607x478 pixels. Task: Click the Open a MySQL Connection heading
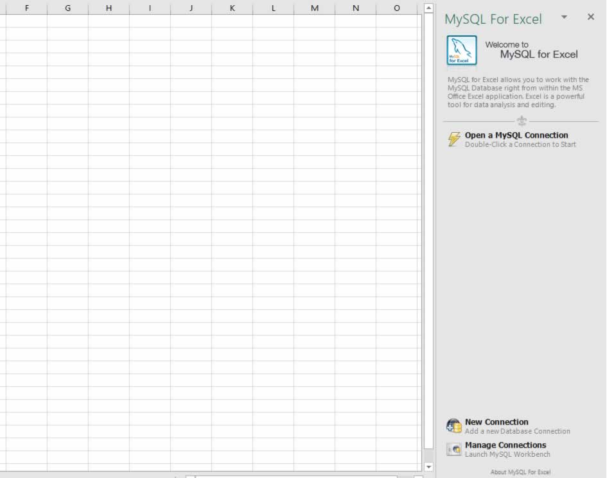point(516,135)
